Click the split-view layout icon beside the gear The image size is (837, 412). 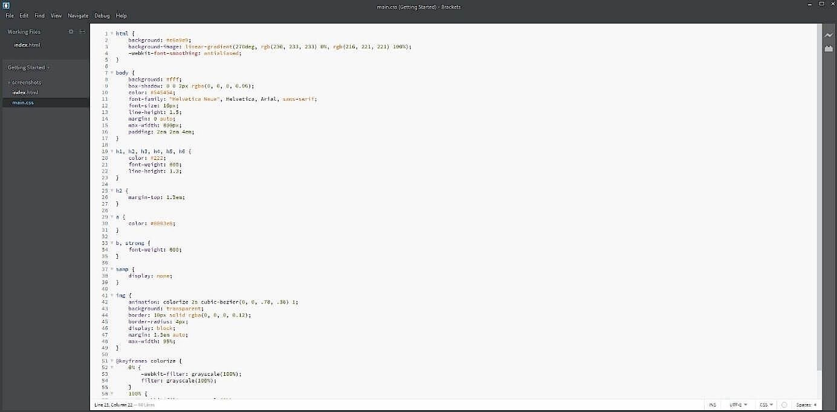tap(82, 31)
